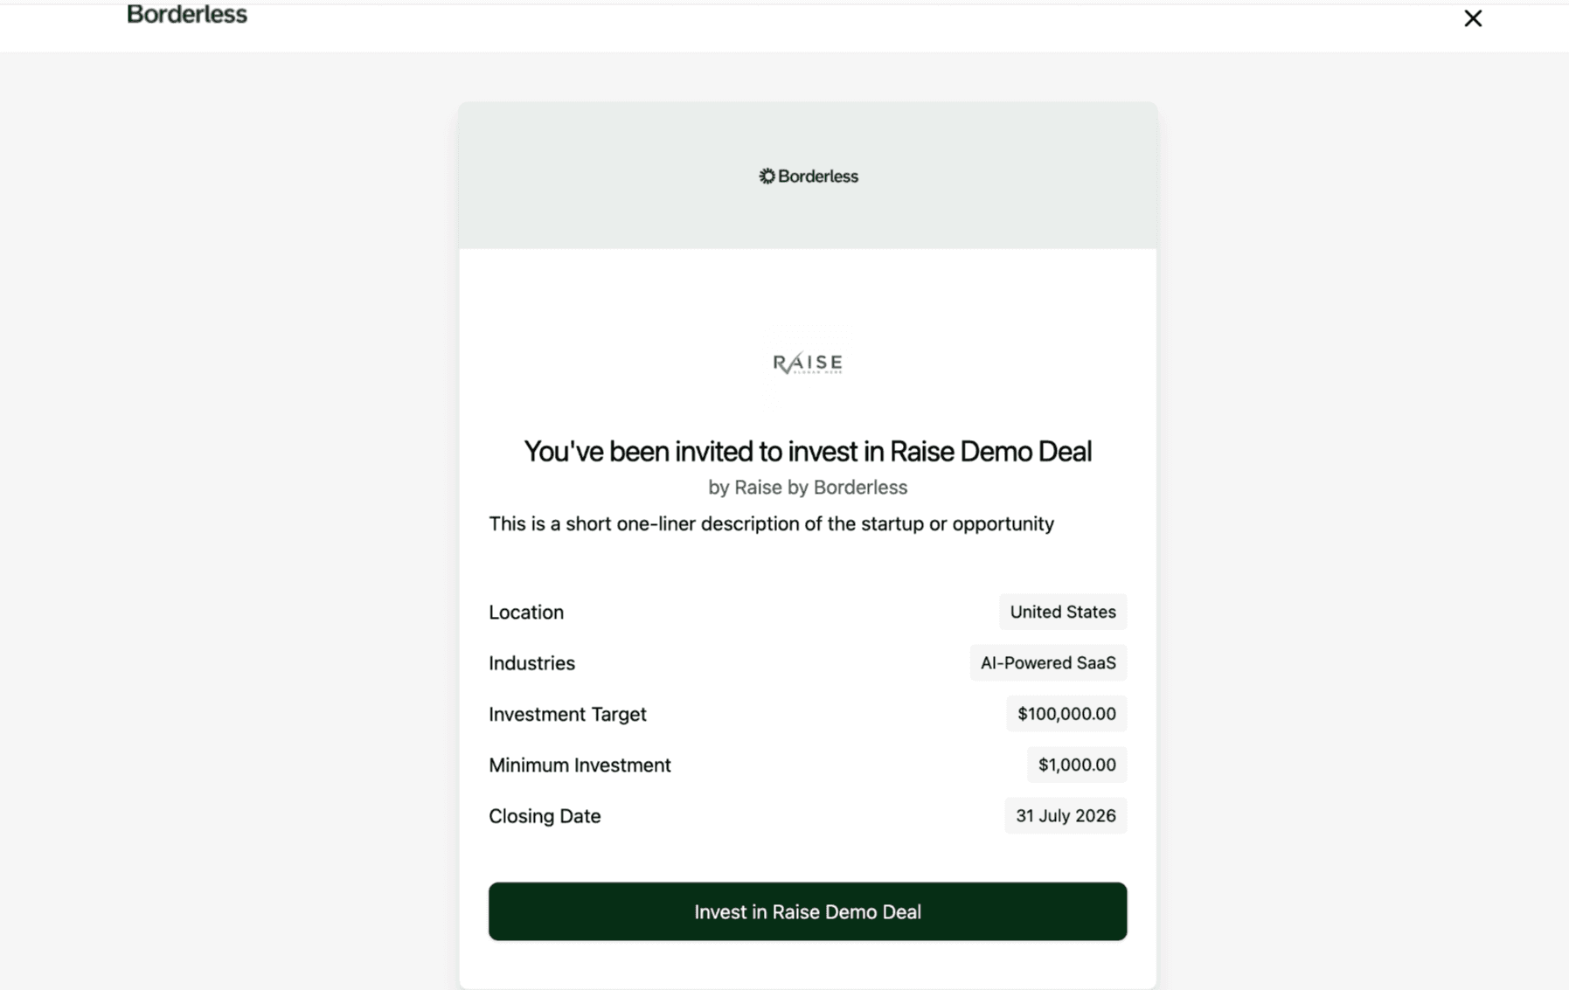The image size is (1569, 990).
Task: Click the 31 July 2026 closing date
Action: (1066, 815)
